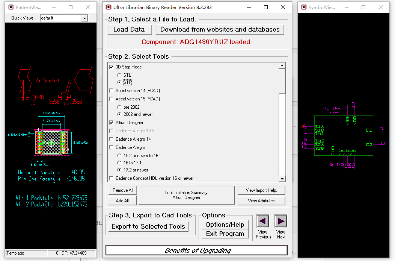The image size is (395, 261).
Task: Select the pre 2002 radio option
Action: pyautogui.click(x=119, y=107)
